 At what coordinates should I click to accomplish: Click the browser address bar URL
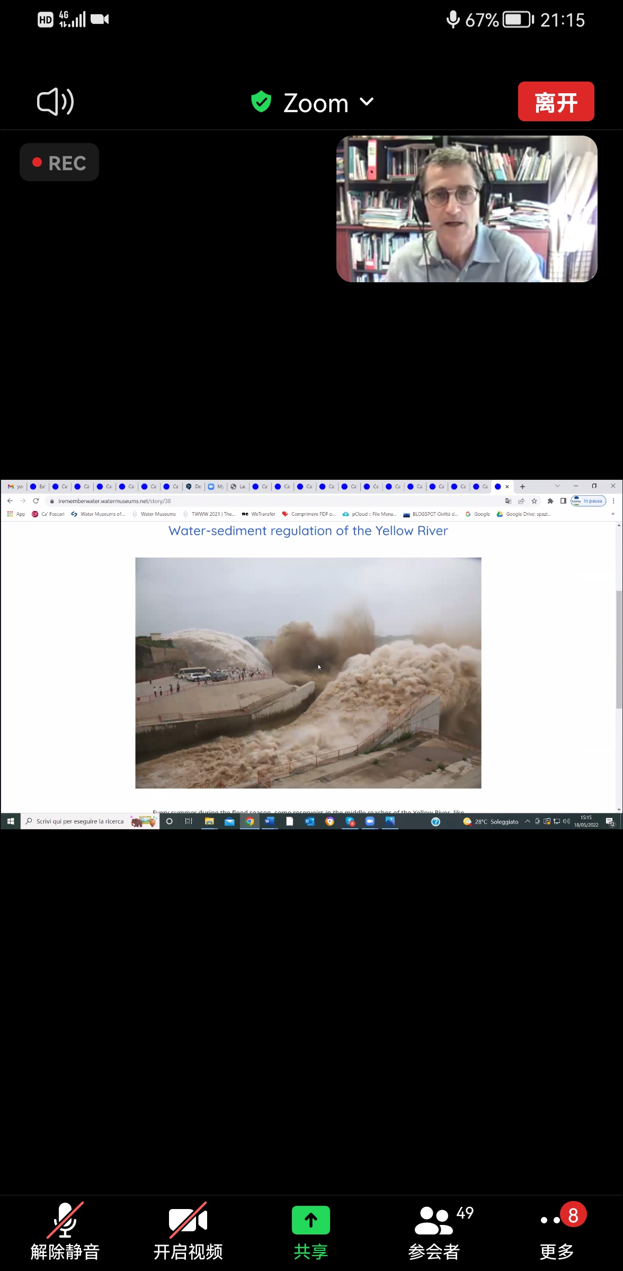[x=114, y=501]
